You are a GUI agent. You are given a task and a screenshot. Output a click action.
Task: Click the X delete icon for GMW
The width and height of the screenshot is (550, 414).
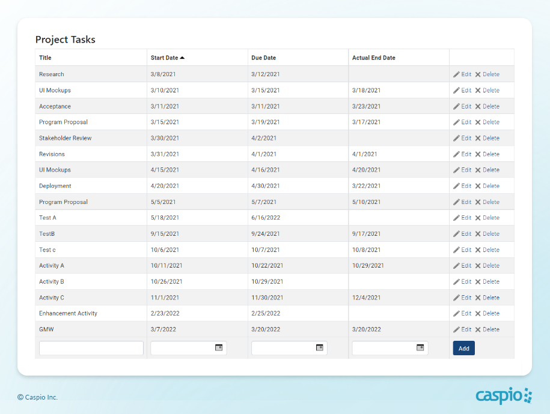[x=478, y=329]
